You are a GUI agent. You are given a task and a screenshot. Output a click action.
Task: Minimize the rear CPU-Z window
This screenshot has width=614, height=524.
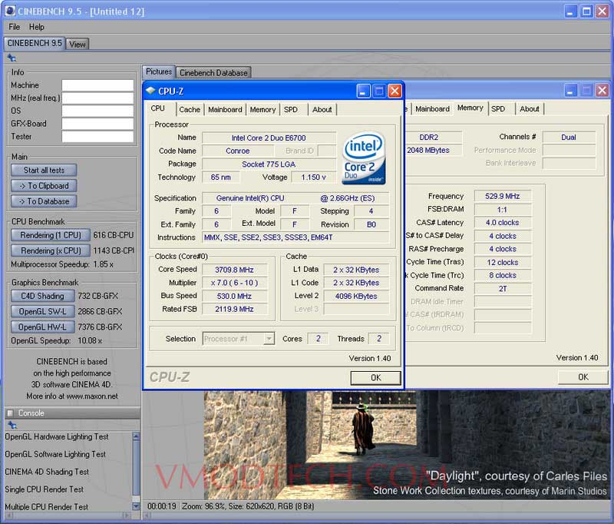[570, 91]
